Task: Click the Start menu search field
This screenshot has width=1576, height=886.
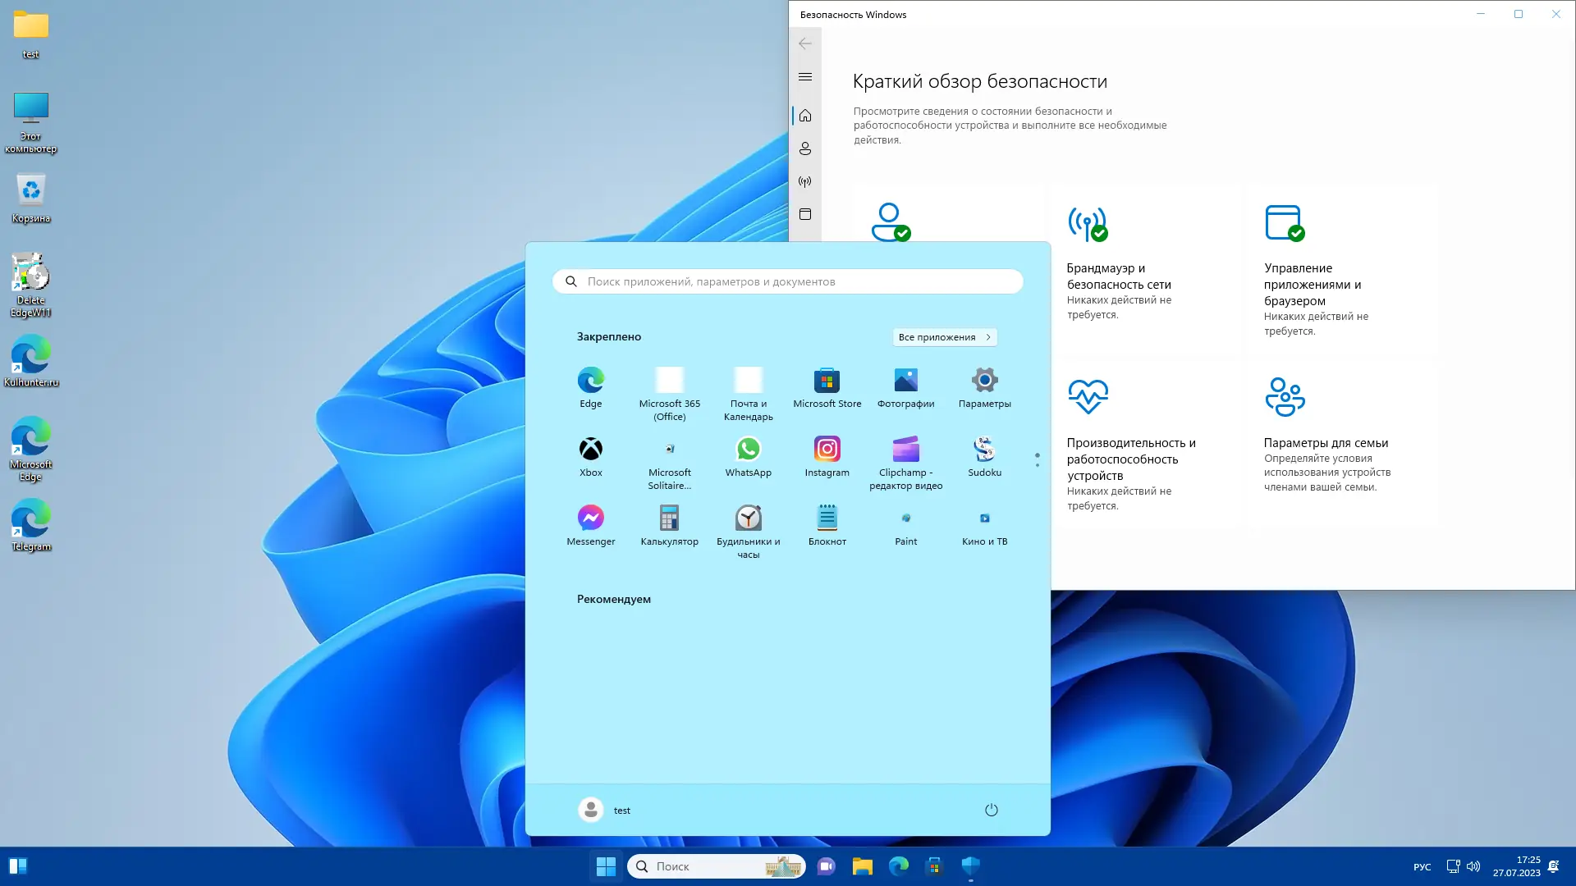Action: pyautogui.click(x=788, y=281)
